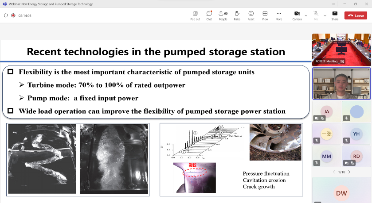The image size is (372, 203).
Task: Pop out the meeting window
Action: coord(195,15)
